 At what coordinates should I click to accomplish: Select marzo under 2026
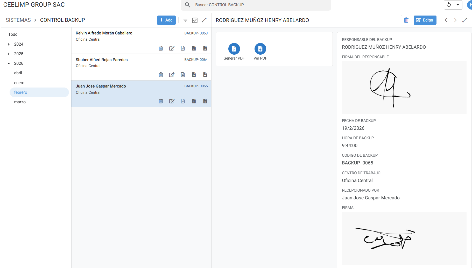point(20,102)
